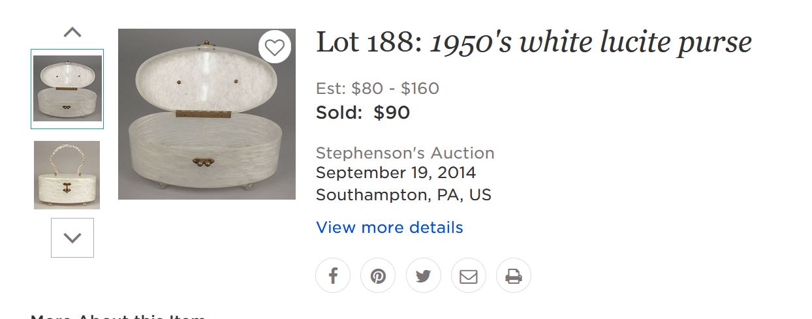Click the Est: $80 - $160 estimate

(377, 88)
